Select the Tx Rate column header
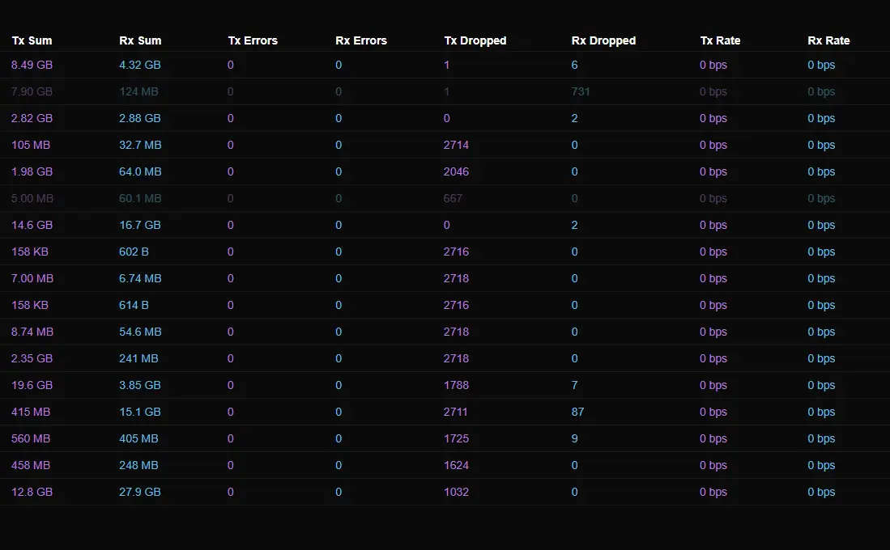890x550 pixels. pyautogui.click(x=720, y=40)
